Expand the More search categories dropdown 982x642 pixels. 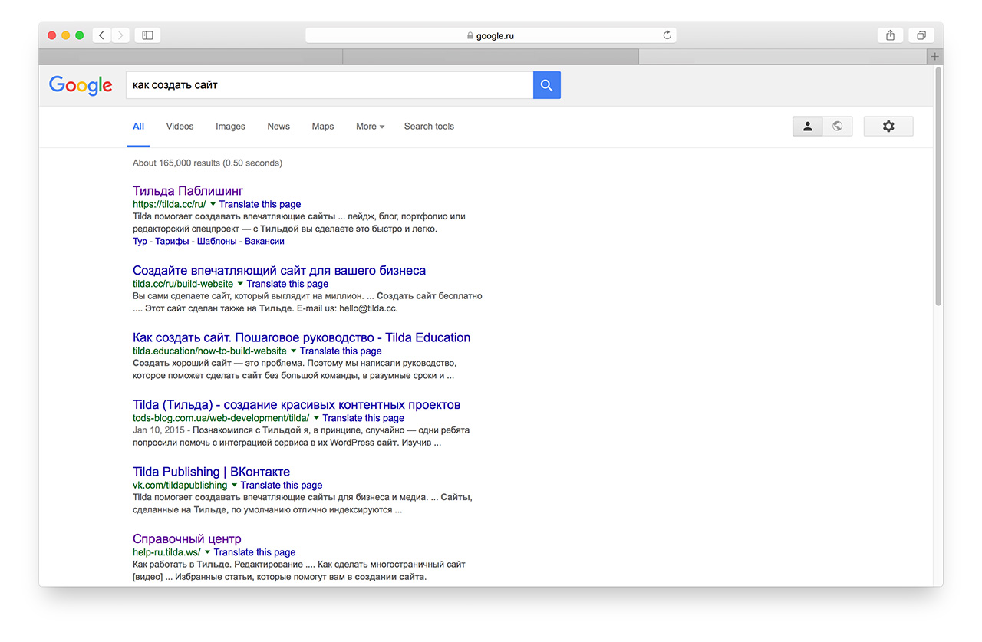coord(370,127)
